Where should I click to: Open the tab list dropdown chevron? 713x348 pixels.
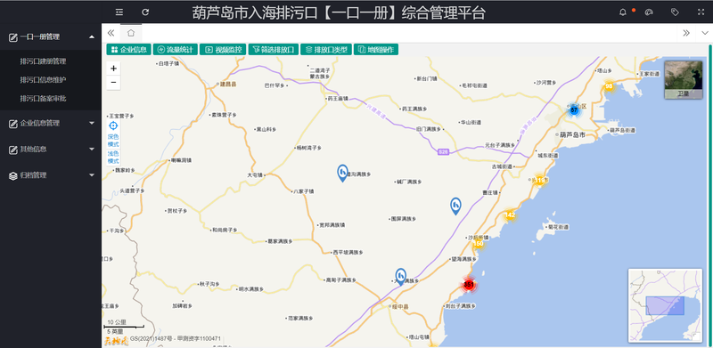705,33
